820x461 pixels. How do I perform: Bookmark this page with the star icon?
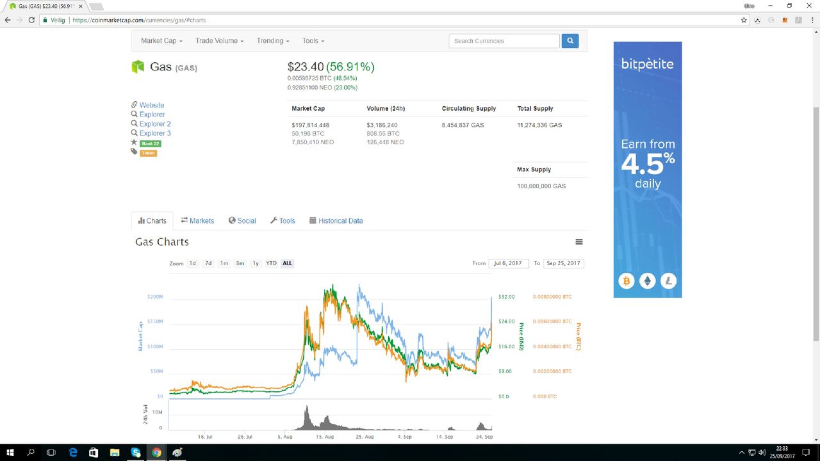[x=744, y=20]
